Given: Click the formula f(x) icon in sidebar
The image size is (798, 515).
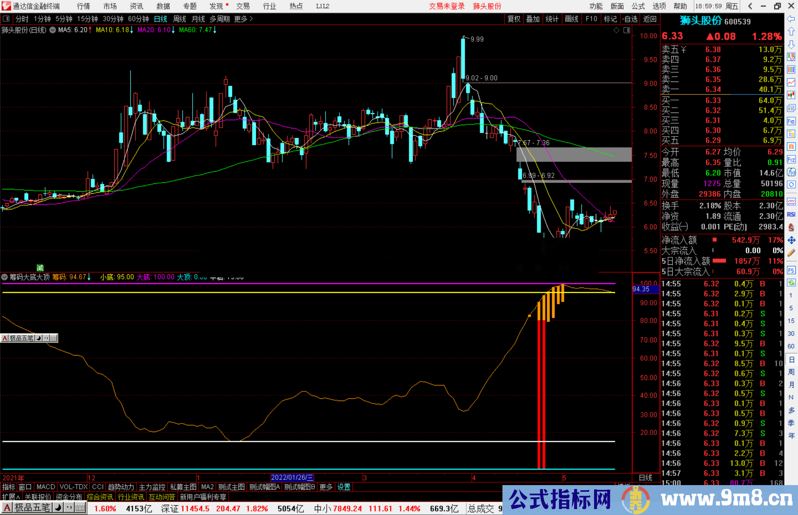Looking at the screenshot, I should pos(791,172).
